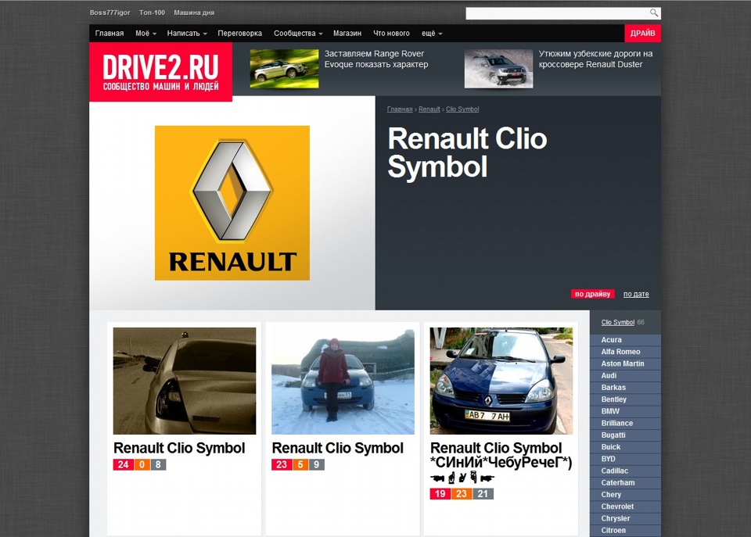The image size is (751, 537).
Task: Open the Renault Duster article headline
Action: click(x=595, y=59)
